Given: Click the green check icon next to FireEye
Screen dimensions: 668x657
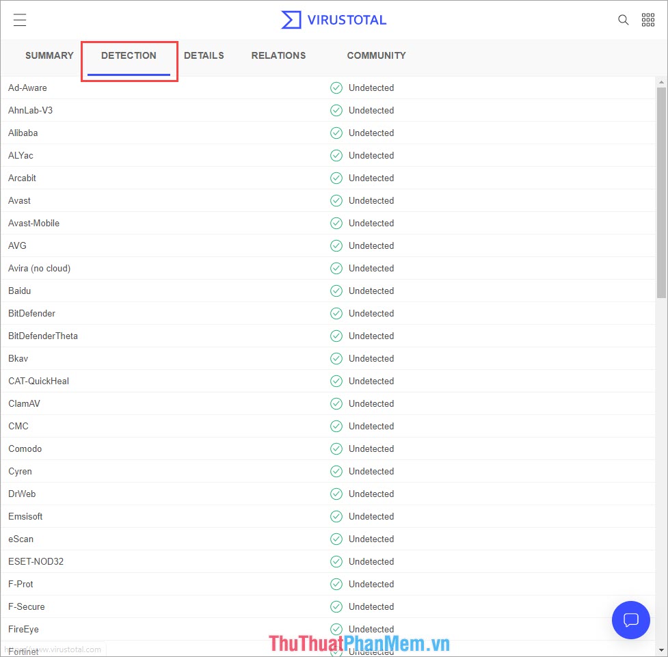Looking at the screenshot, I should point(336,629).
